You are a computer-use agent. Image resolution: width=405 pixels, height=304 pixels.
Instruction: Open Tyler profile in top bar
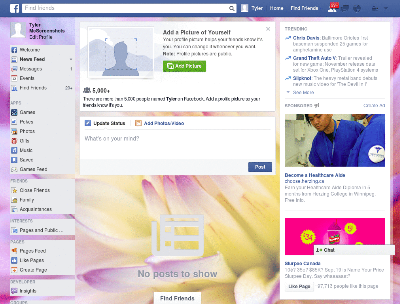click(252, 8)
